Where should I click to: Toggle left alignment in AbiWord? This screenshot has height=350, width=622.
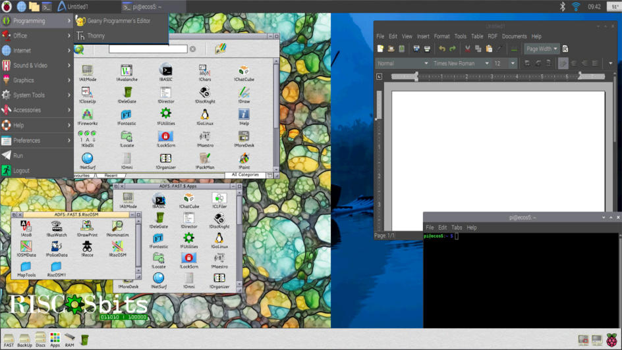563,63
